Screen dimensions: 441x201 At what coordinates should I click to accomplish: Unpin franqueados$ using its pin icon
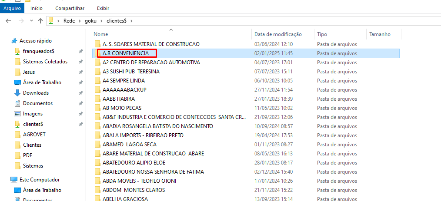coord(80,51)
